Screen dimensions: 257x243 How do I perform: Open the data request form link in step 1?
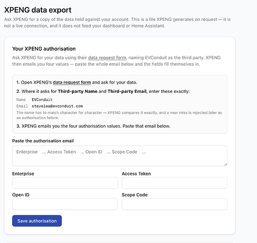tap(72, 82)
